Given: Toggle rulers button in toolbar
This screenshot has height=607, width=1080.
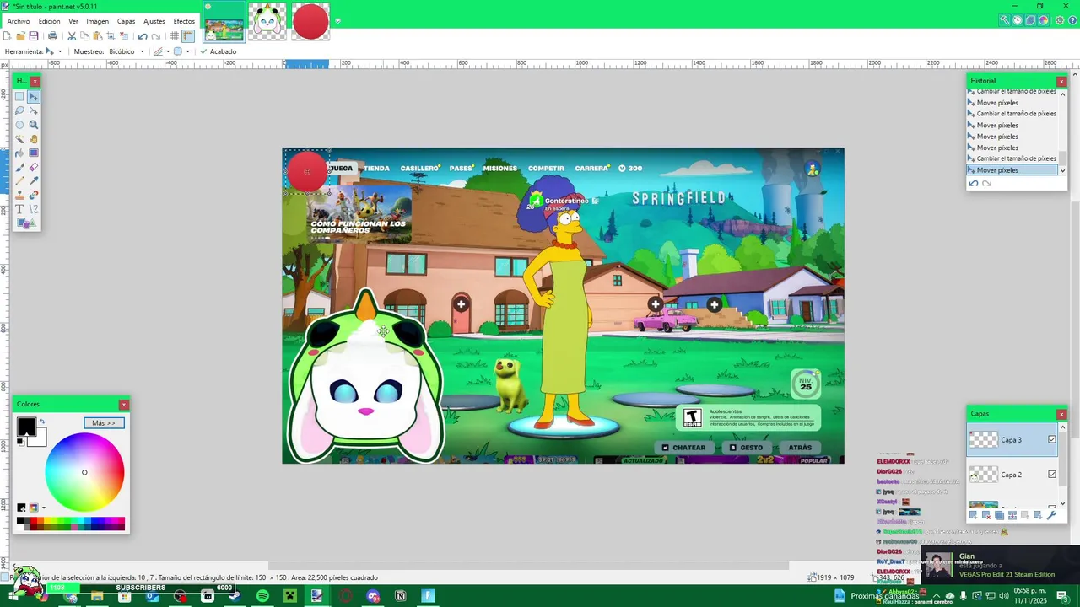Looking at the screenshot, I should click(188, 36).
